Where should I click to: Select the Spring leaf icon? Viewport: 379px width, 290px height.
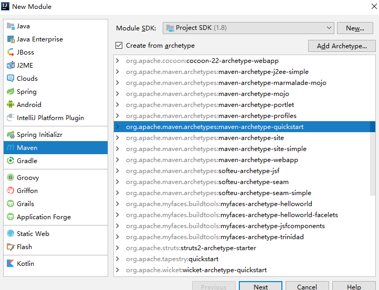click(10, 92)
